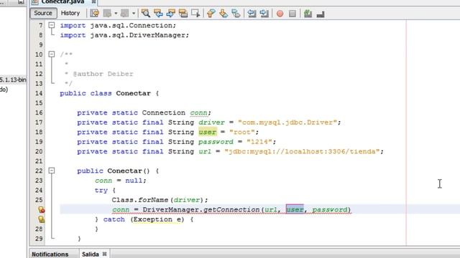The height and width of the screenshot is (258, 460).
Task: Click the "1214" password string
Action: click(x=259, y=142)
